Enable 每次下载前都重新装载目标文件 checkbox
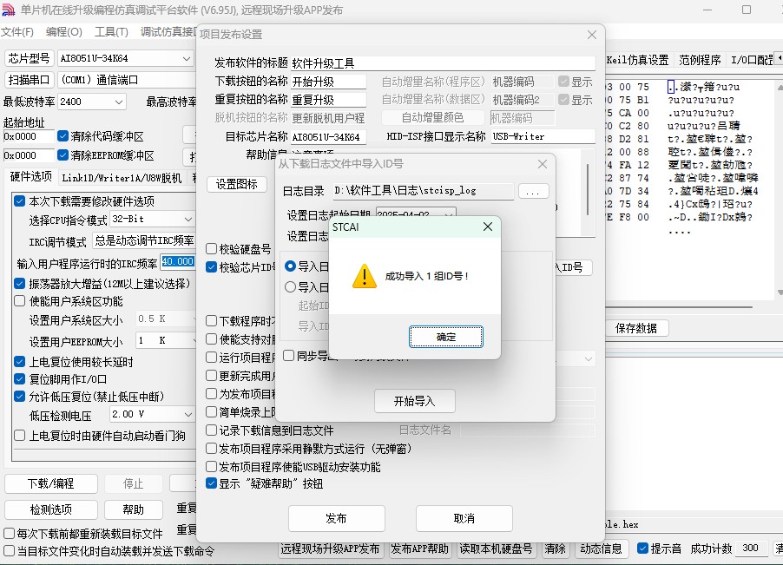This screenshot has height=565, width=783. 9,534
